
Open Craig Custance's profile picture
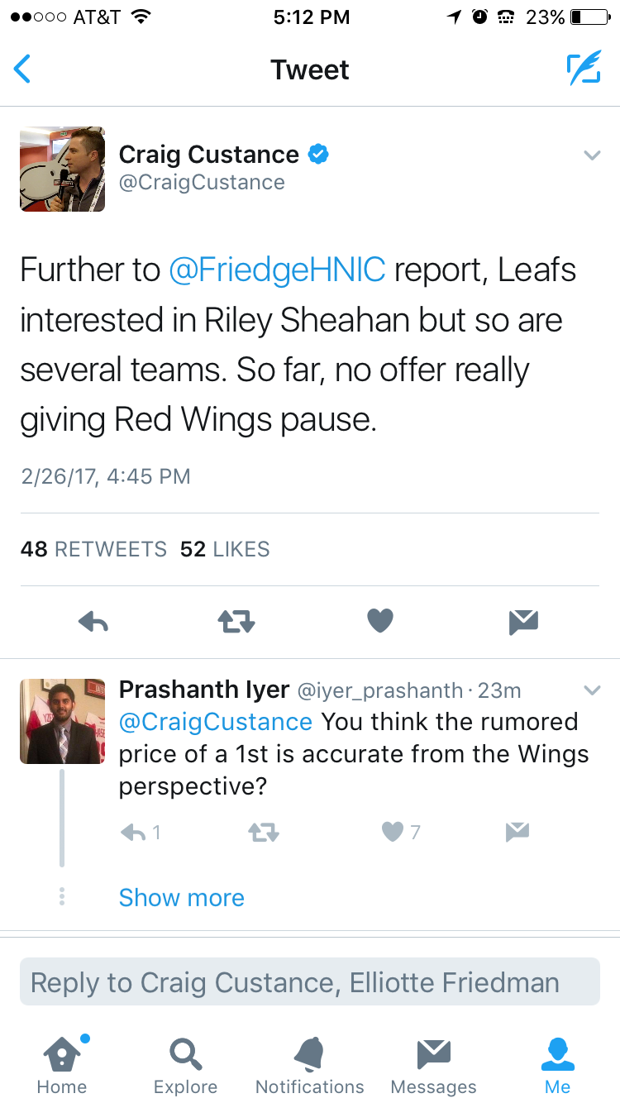63,170
